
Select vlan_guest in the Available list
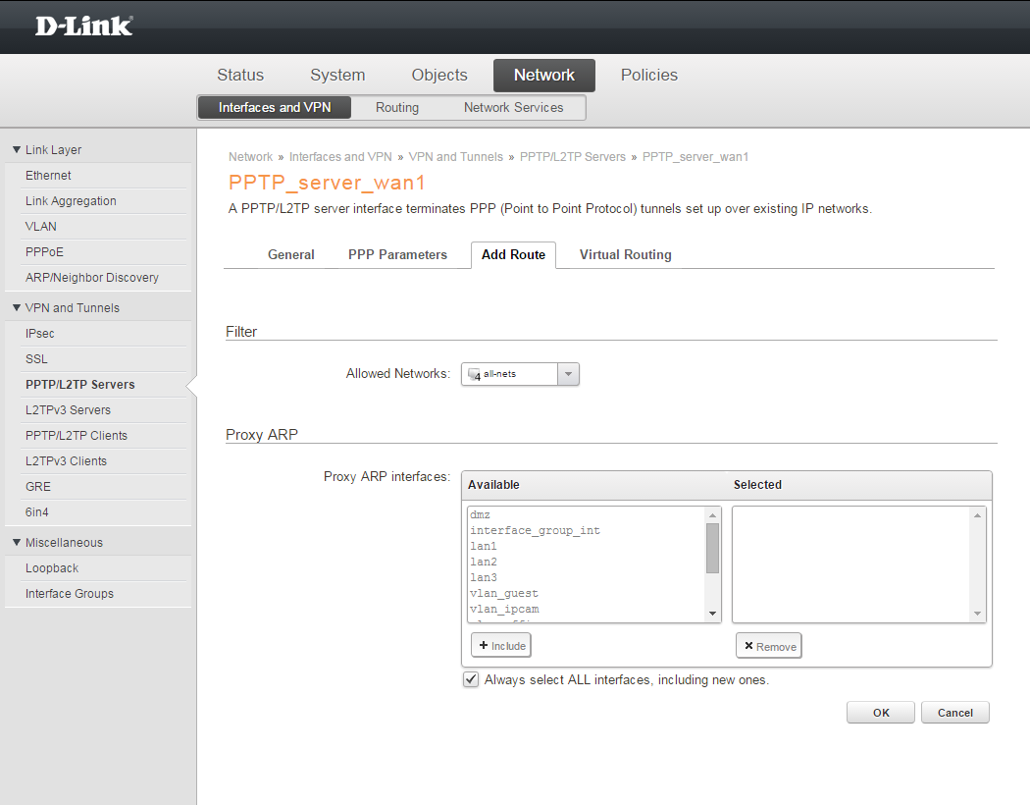coord(504,593)
